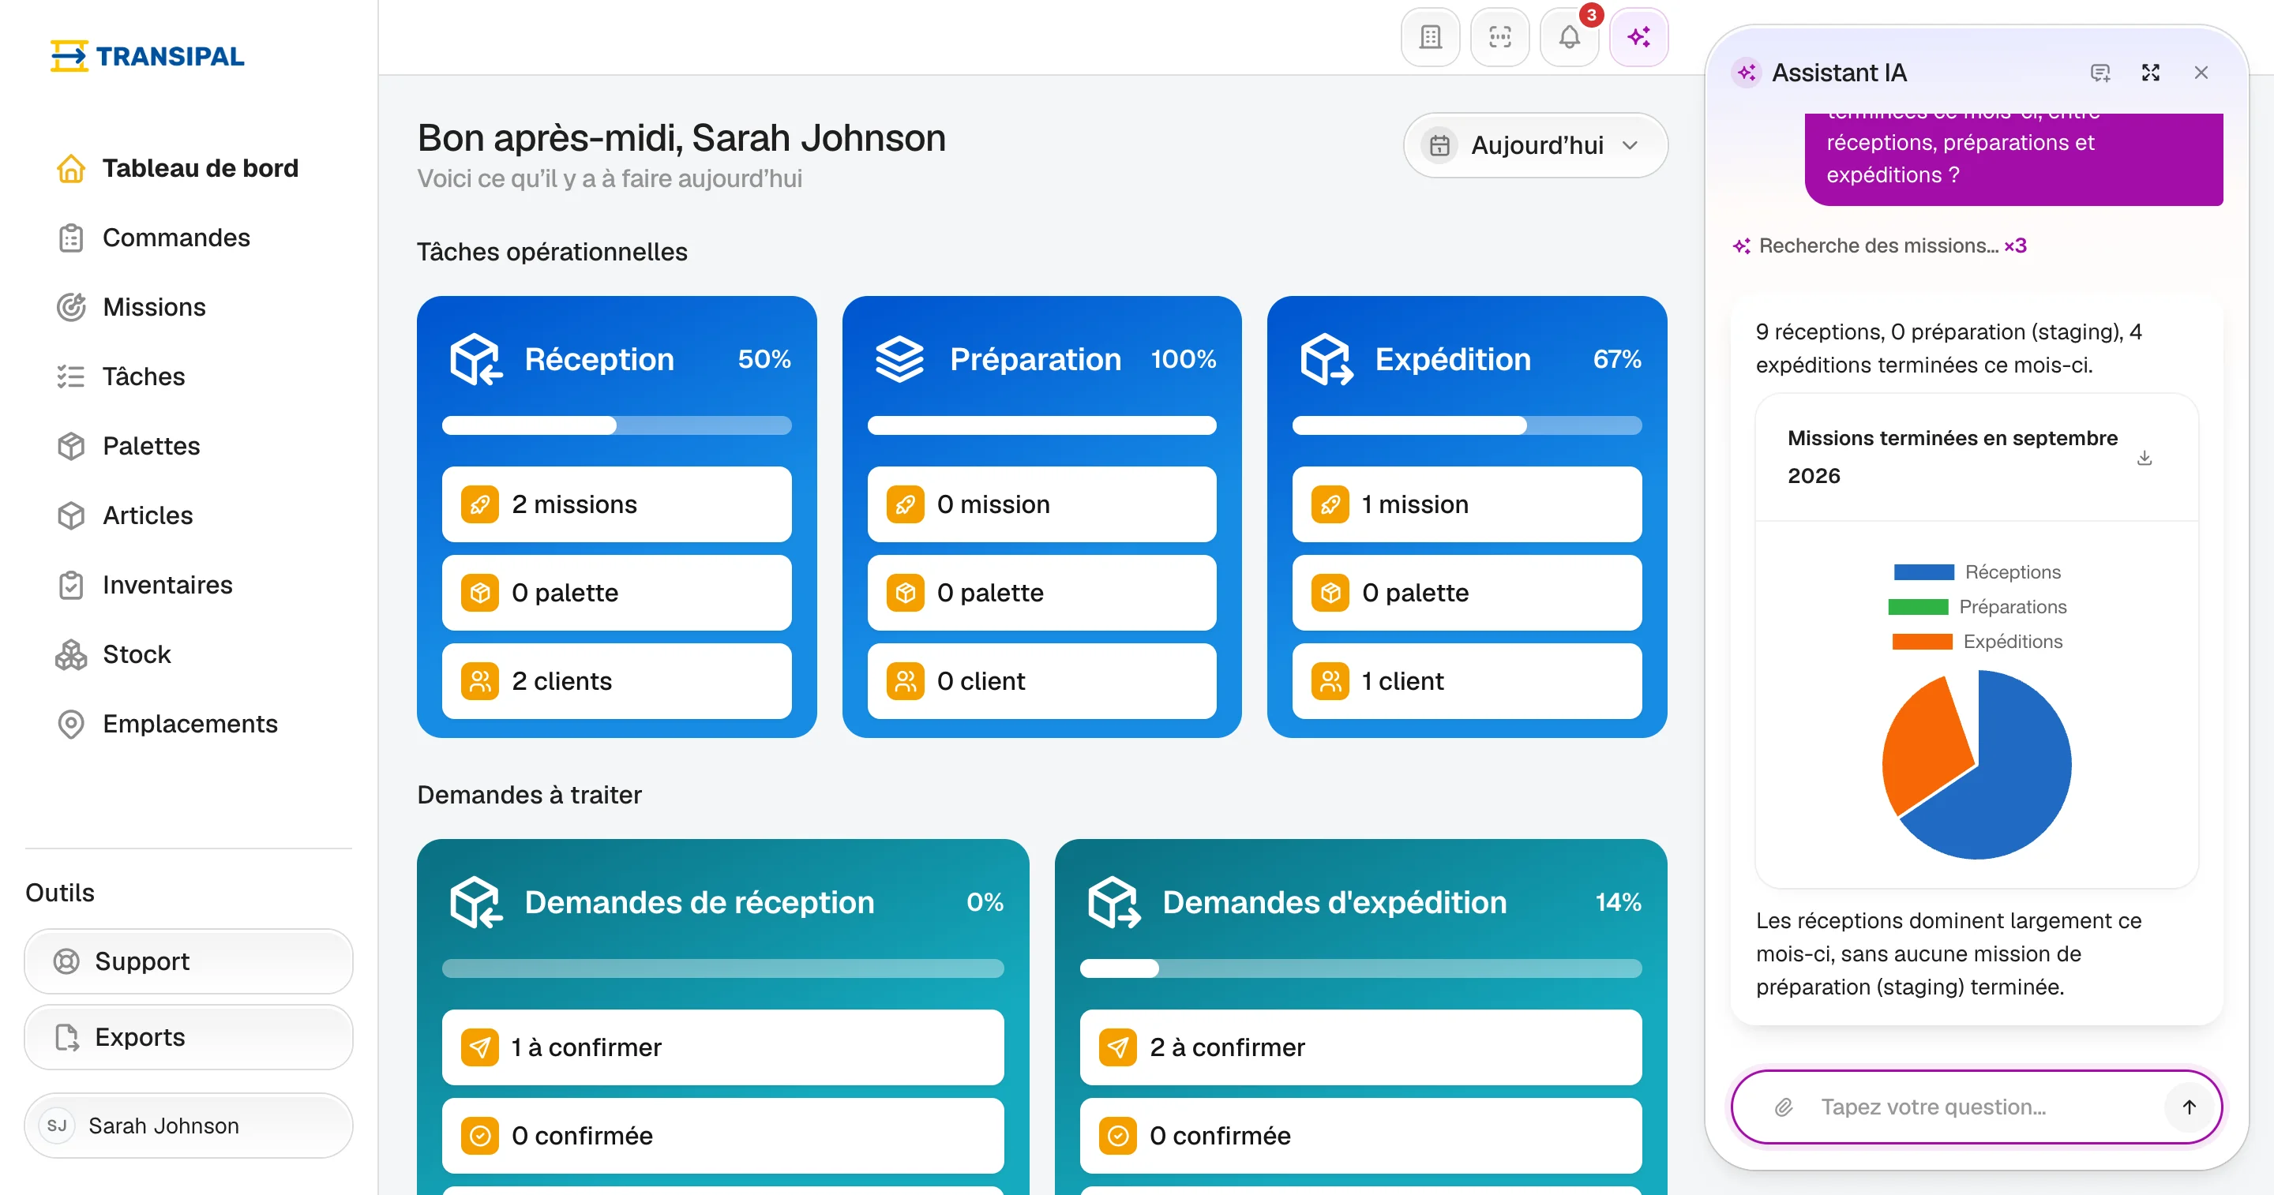The width and height of the screenshot is (2274, 1195).
Task: Click the SJ avatar icon
Action: pos(58,1126)
